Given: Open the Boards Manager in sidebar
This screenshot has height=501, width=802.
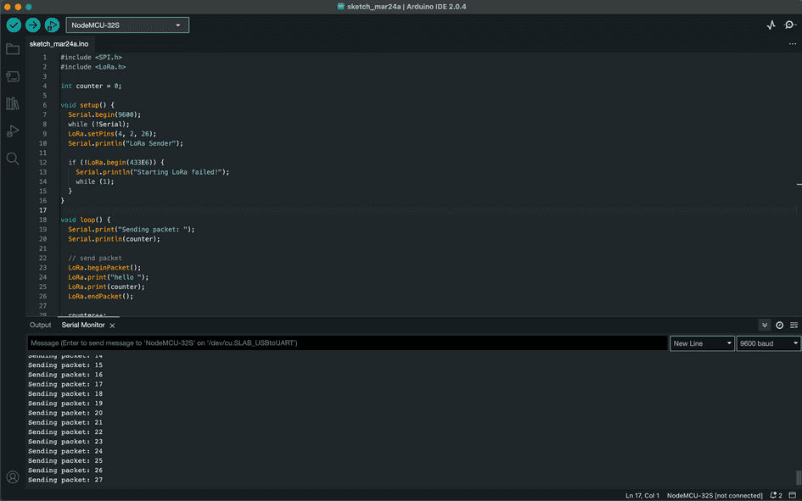Looking at the screenshot, I should tap(13, 76).
